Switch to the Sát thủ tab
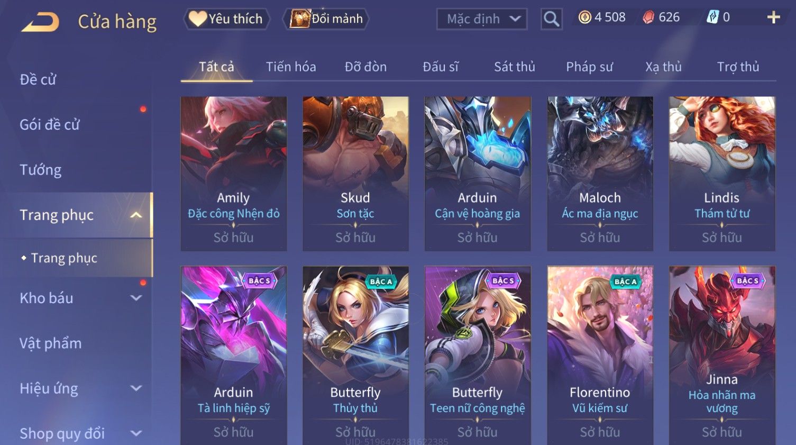Viewport: 796px width, 445px height. [515, 67]
